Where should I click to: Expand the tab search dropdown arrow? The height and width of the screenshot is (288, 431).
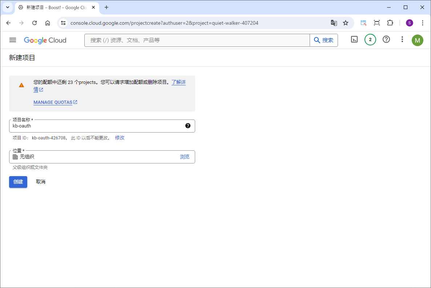7,7
